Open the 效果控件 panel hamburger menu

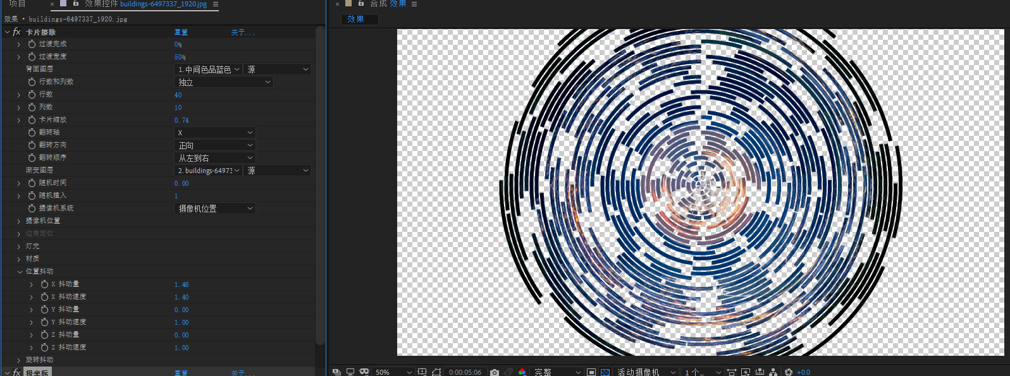click(x=216, y=4)
